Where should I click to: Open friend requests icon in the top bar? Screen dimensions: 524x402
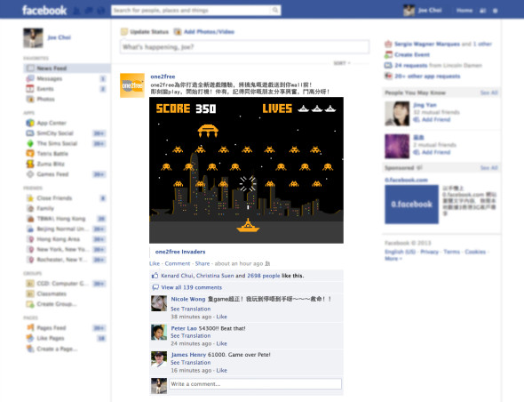pyautogui.click(x=76, y=11)
